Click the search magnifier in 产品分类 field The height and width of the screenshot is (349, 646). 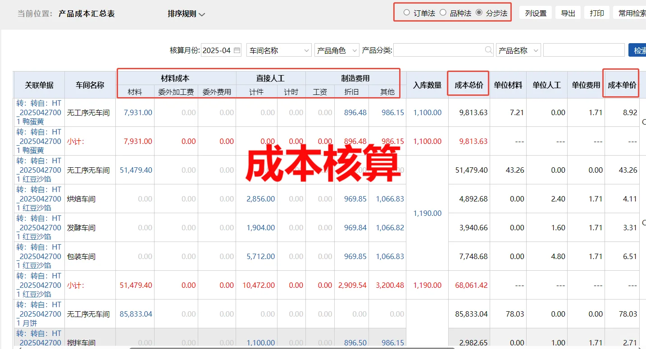point(488,50)
